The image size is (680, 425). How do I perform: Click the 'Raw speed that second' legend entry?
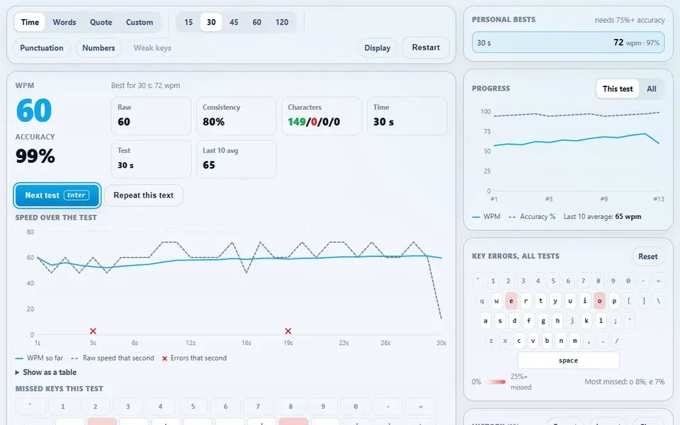[x=113, y=358]
